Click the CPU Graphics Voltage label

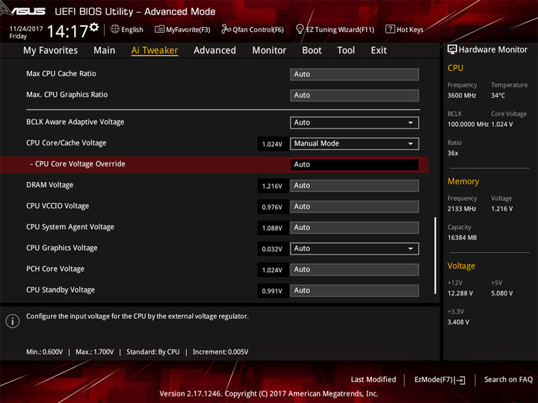point(62,248)
